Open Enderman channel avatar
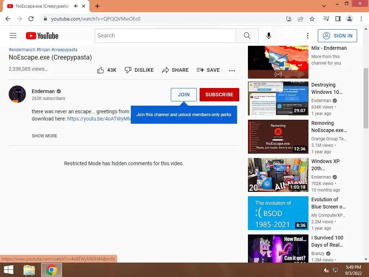The width and height of the screenshot is (369, 277). coord(17,94)
